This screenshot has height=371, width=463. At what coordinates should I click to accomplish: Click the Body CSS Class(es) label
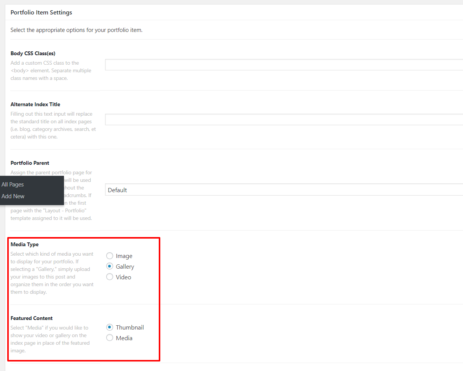point(33,53)
